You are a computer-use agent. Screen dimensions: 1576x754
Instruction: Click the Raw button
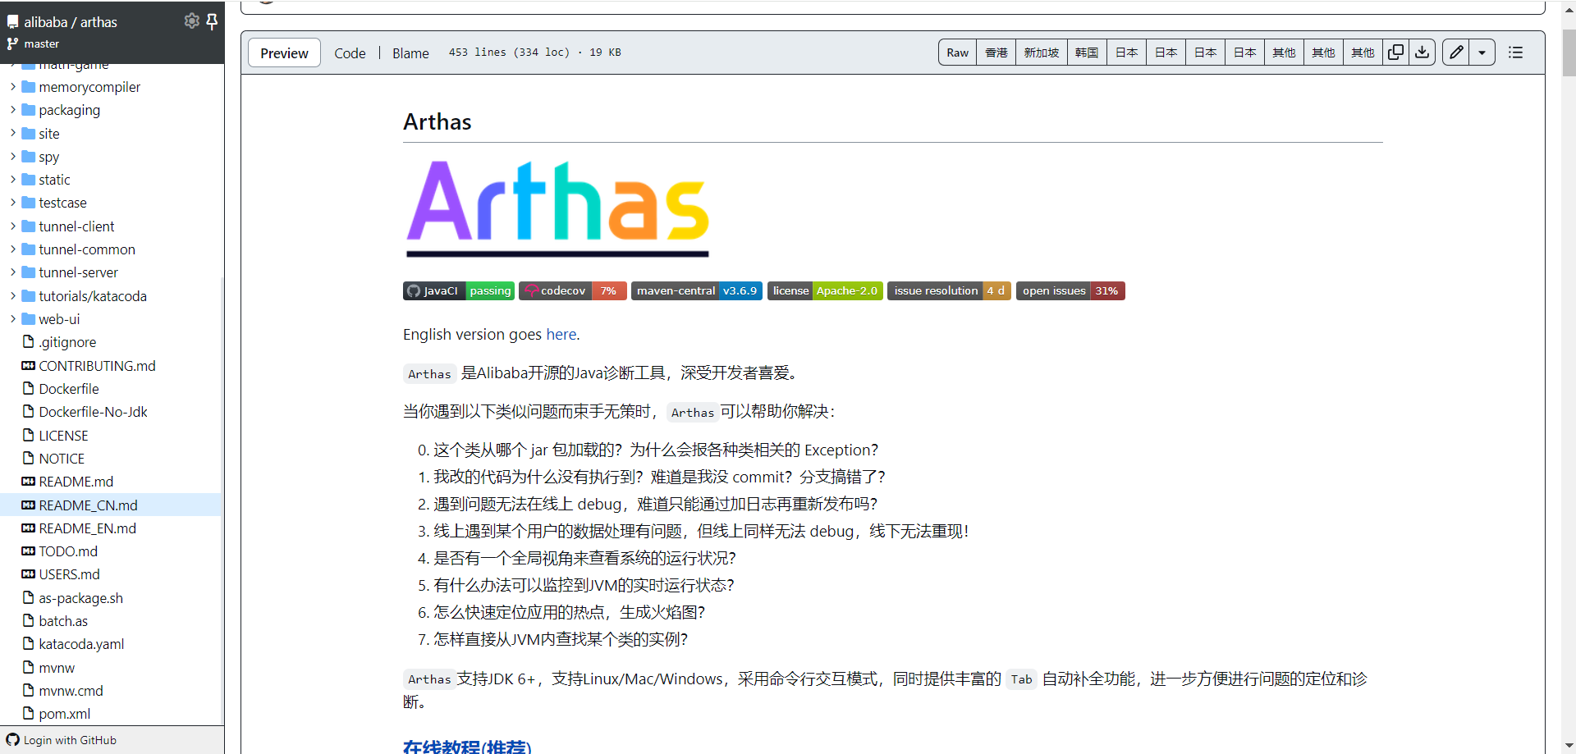pyautogui.click(x=956, y=52)
